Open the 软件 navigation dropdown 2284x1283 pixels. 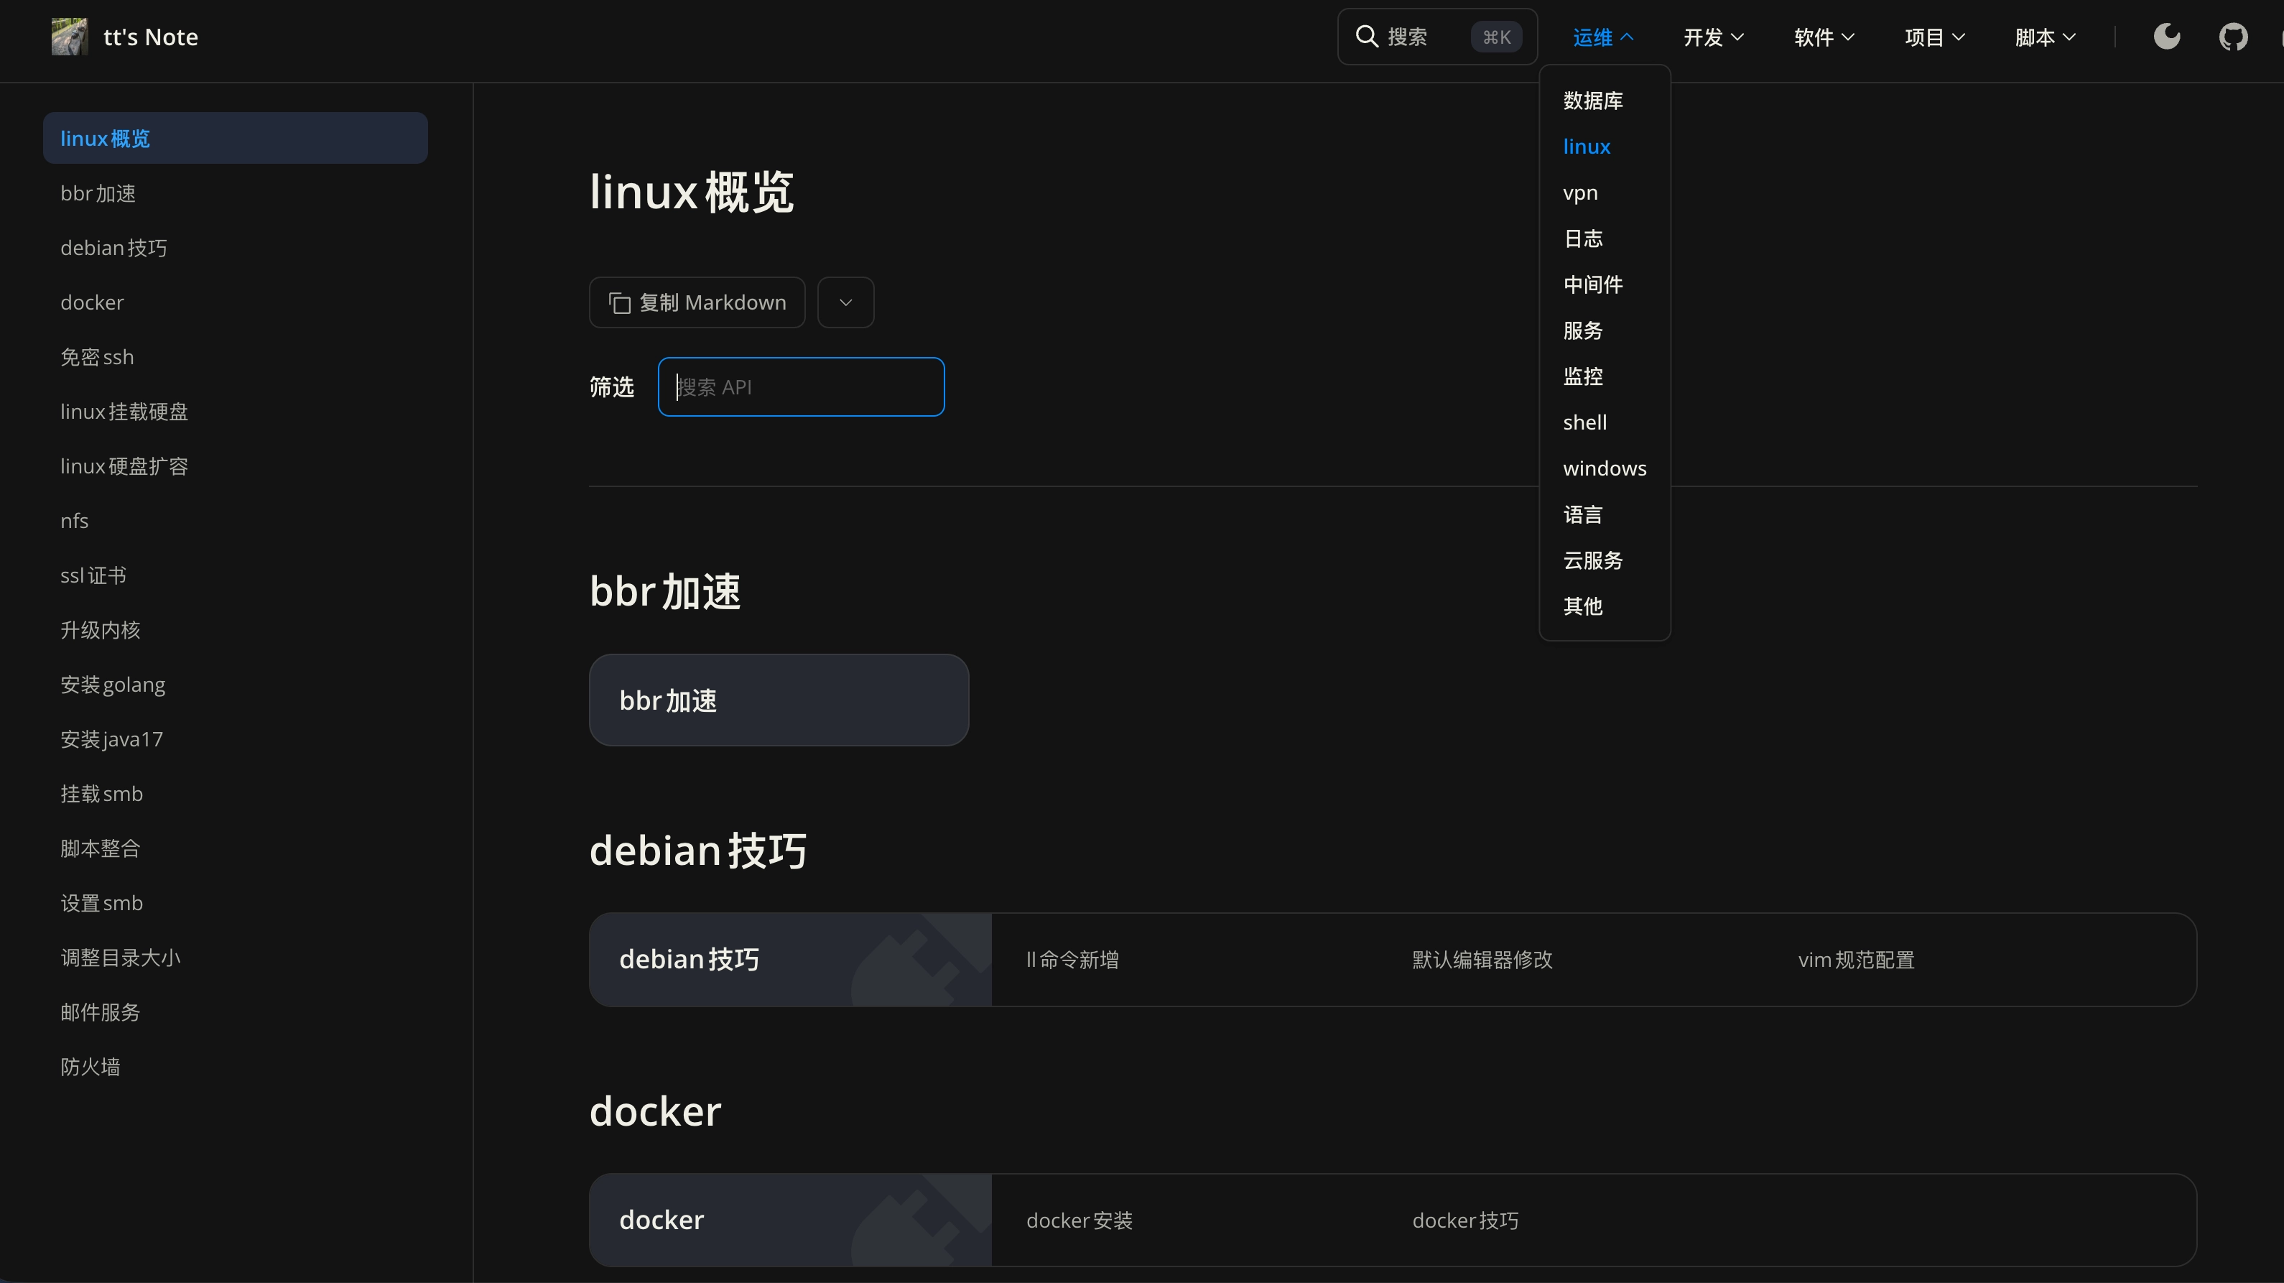[x=1823, y=37]
